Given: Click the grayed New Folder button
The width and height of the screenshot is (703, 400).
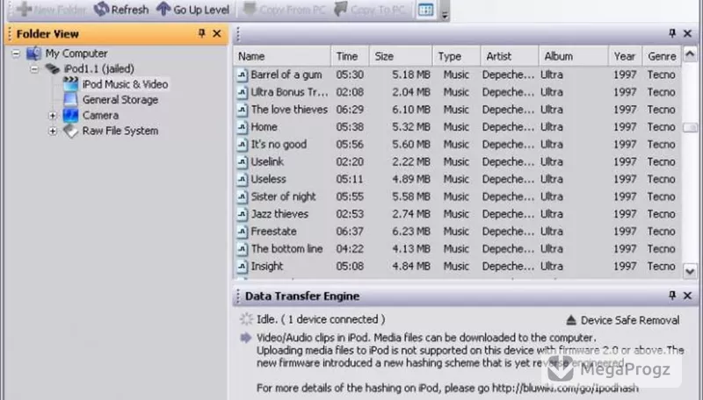Looking at the screenshot, I should [51, 10].
